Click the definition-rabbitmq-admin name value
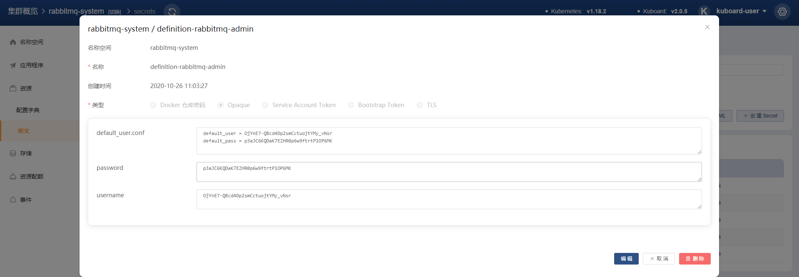The width and height of the screenshot is (799, 277). pos(188,67)
